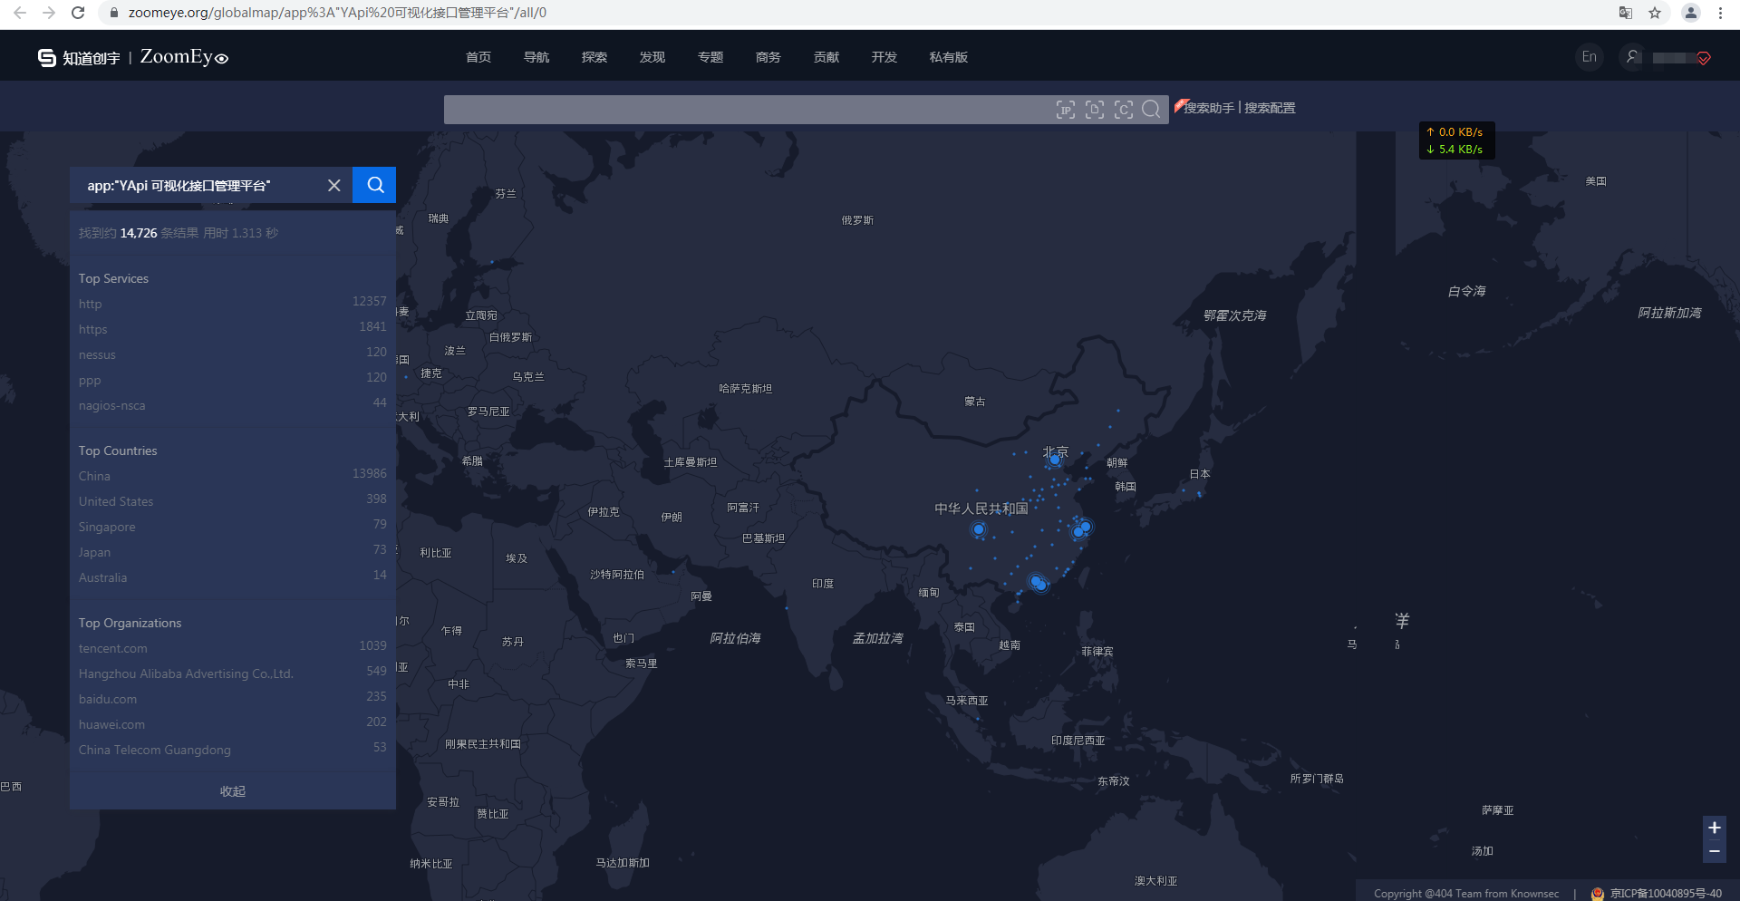
Task: Click the C-bracket search icon in search bar
Action: [1124, 110]
